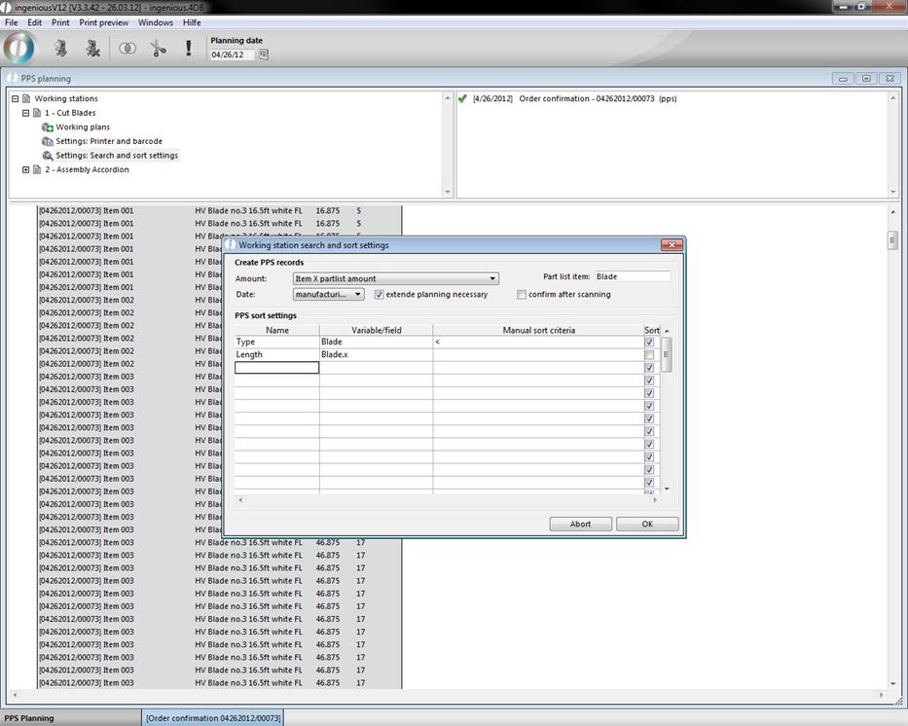This screenshot has height=726, width=908.
Task: Open the Date 'manufacturi...' dropdown
Action: 358,294
